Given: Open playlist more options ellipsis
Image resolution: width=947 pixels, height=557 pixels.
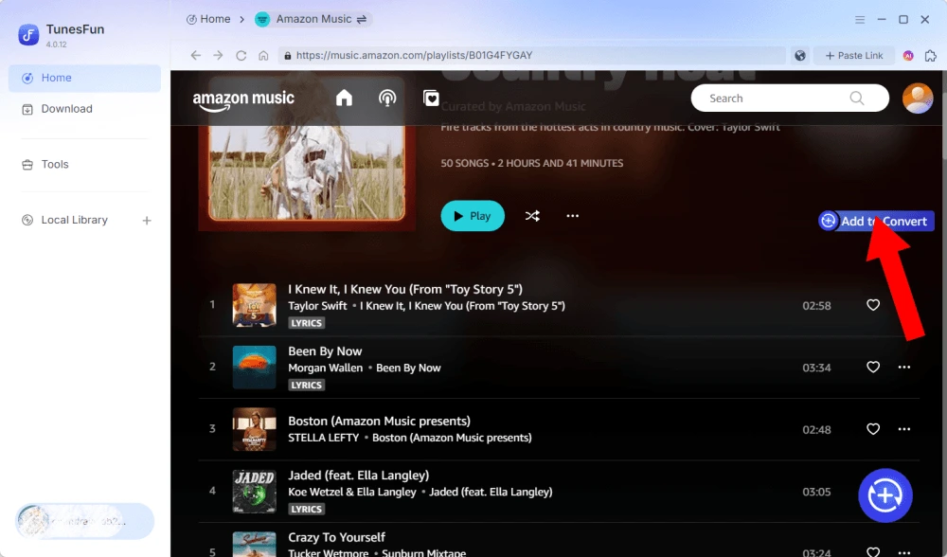Looking at the screenshot, I should pos(573,216).
